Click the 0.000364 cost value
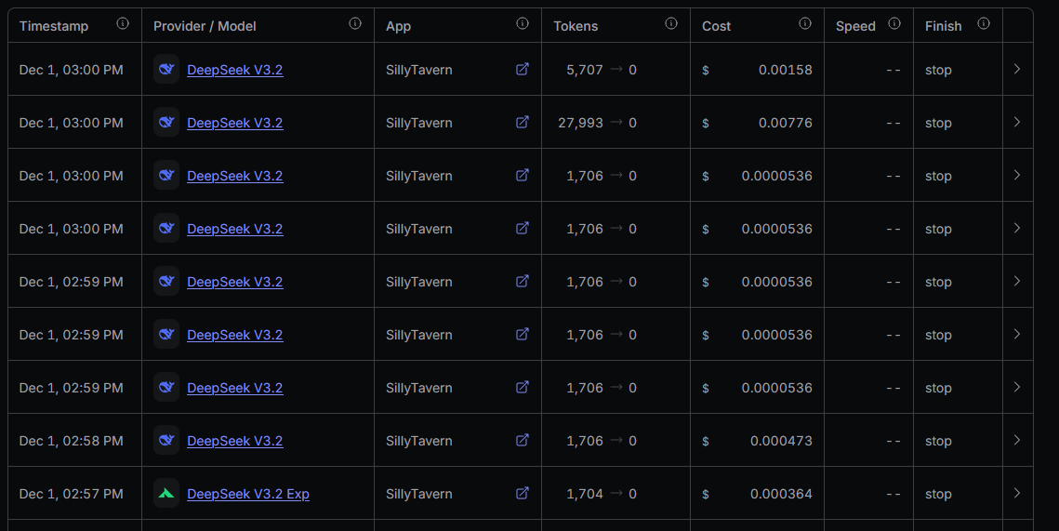The height and width of the screenshot is (531, 1059). point(781,494)
